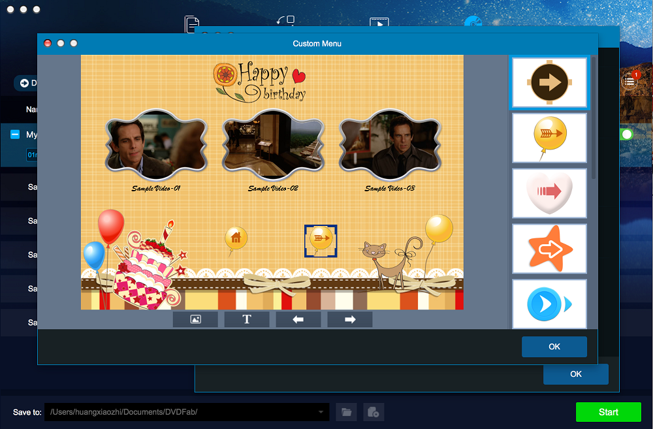Click the green Start button

click(x=608, y=412)
